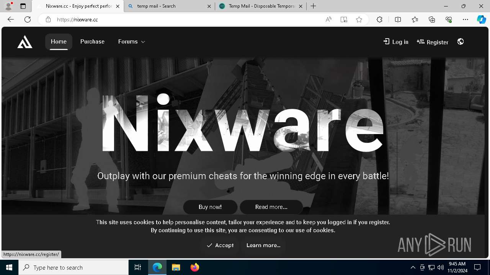Close the Nixware.cc tab
Screen dimensions: 490x275
pos(118,6)
